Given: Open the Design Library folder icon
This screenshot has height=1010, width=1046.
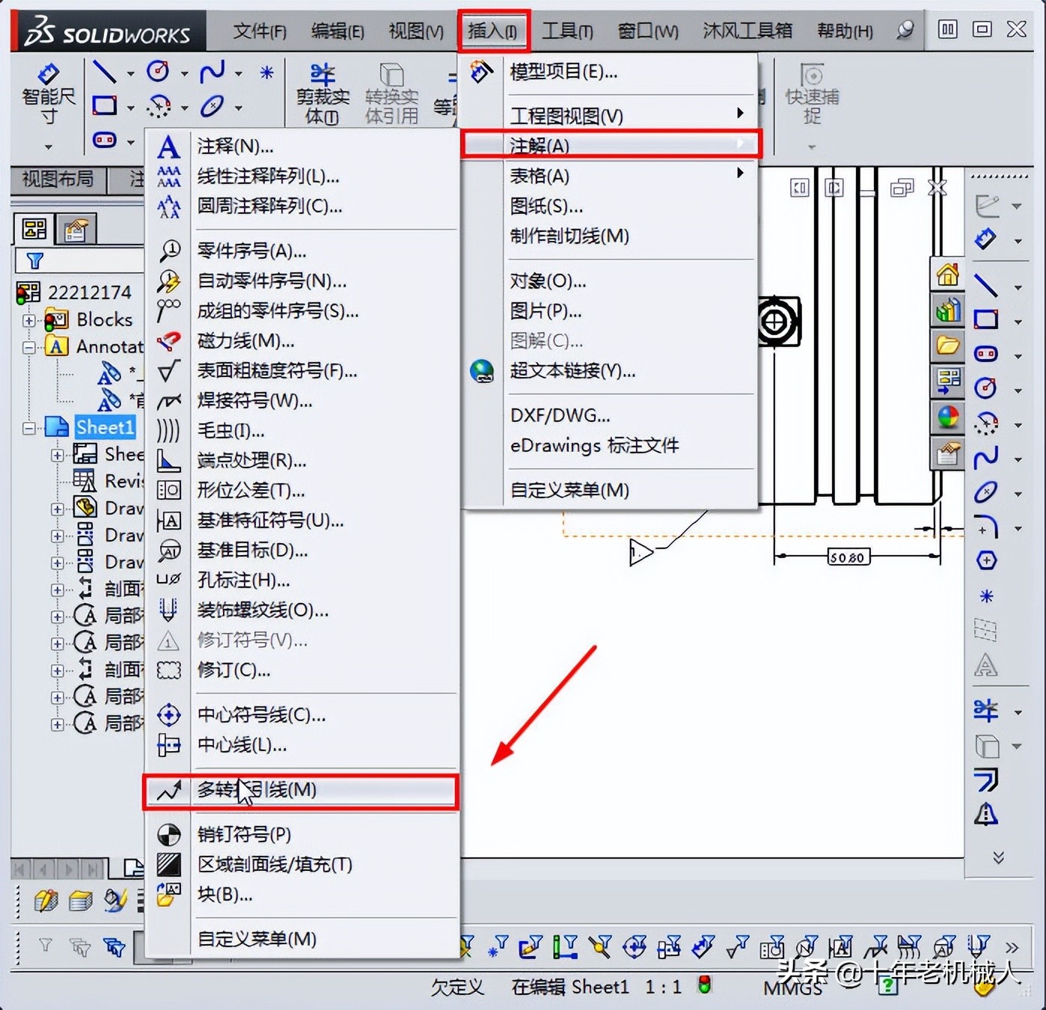Looking at the screenshot, I should tap(946, 345).
